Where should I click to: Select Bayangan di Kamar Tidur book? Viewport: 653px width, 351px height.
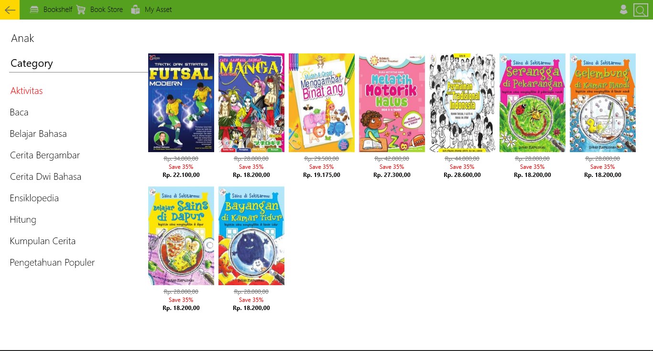coord(251,236)
